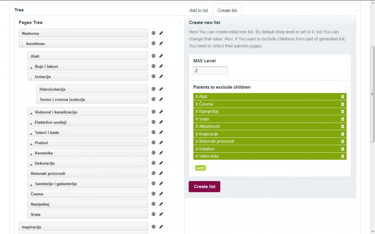
Task: Toggle visibility of the Inspiracije page
Action: [153, 227]
